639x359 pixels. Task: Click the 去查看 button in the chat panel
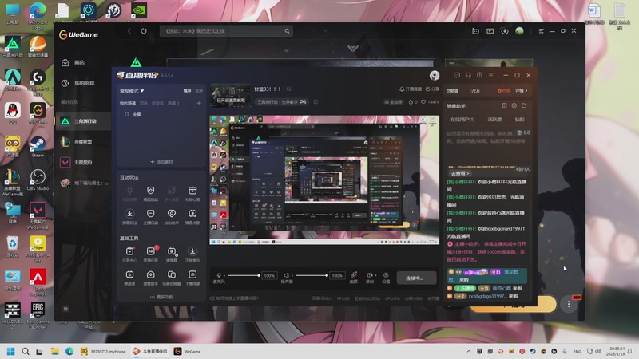click(x=461, y=173)
